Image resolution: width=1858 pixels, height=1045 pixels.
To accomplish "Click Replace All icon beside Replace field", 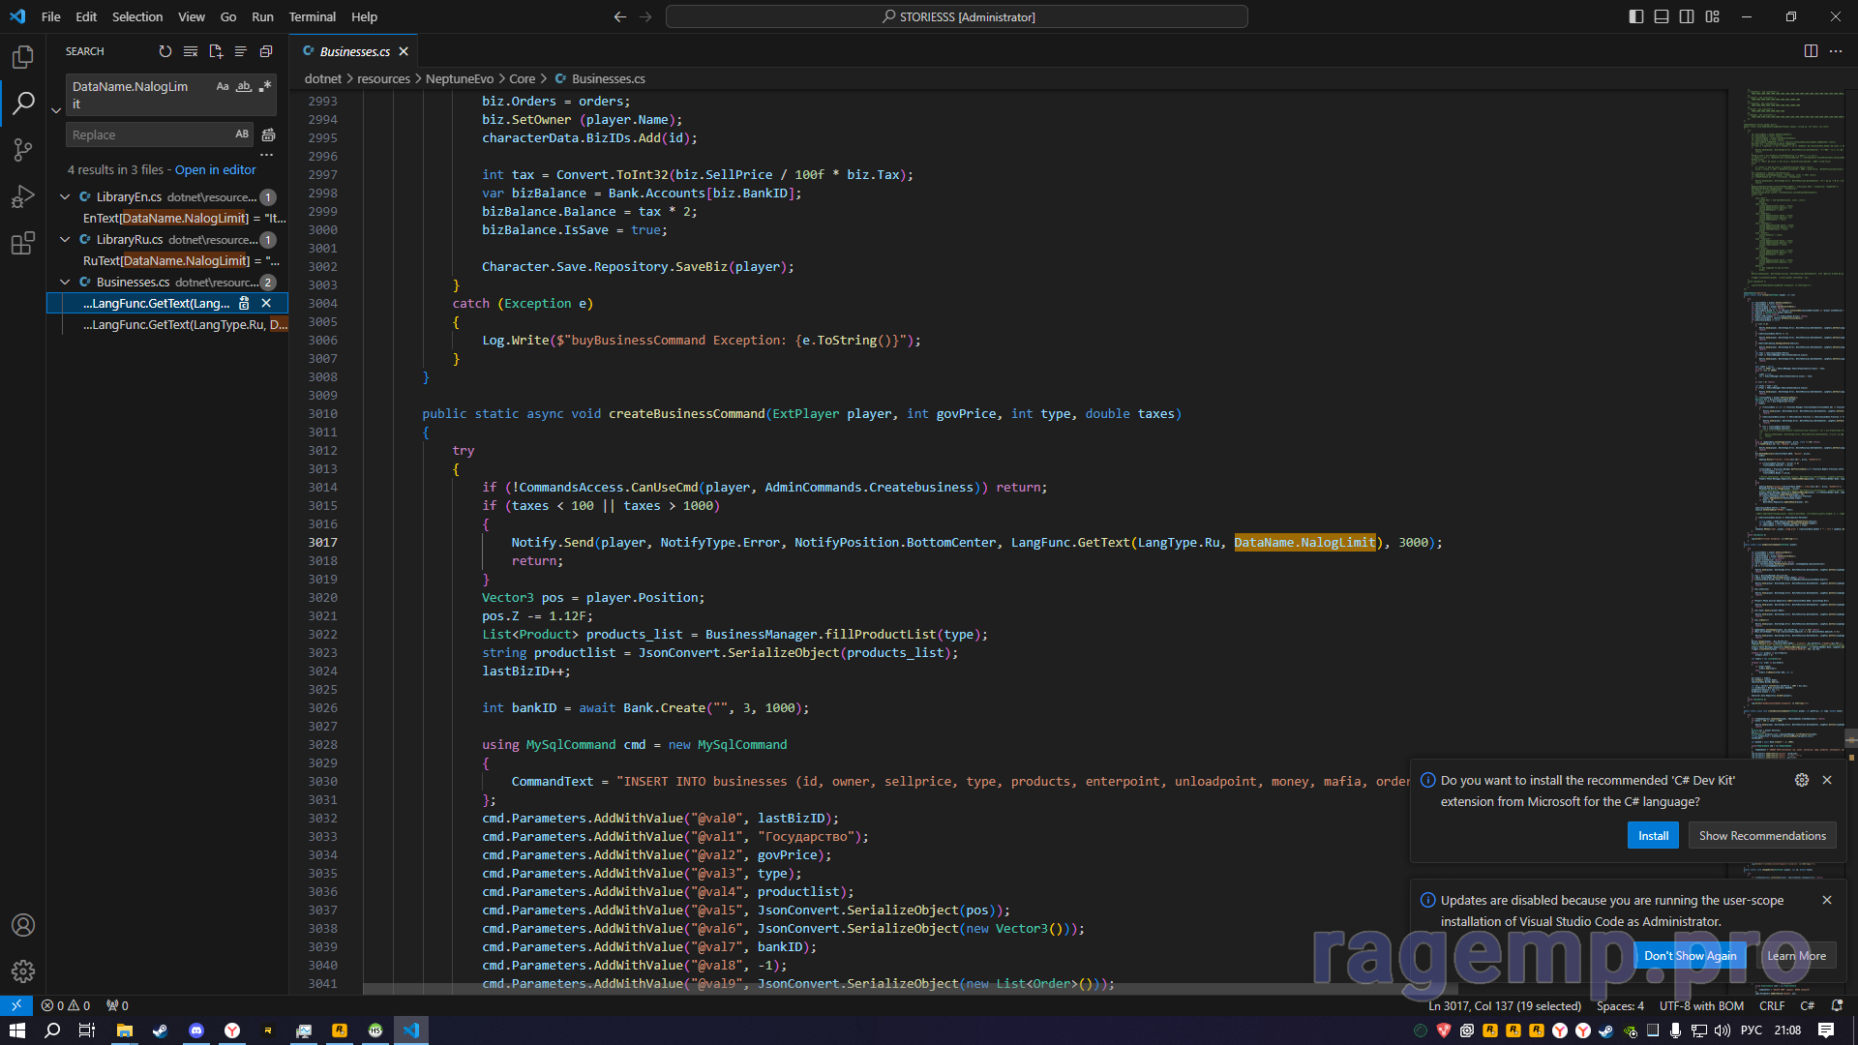I will (269, 134).
